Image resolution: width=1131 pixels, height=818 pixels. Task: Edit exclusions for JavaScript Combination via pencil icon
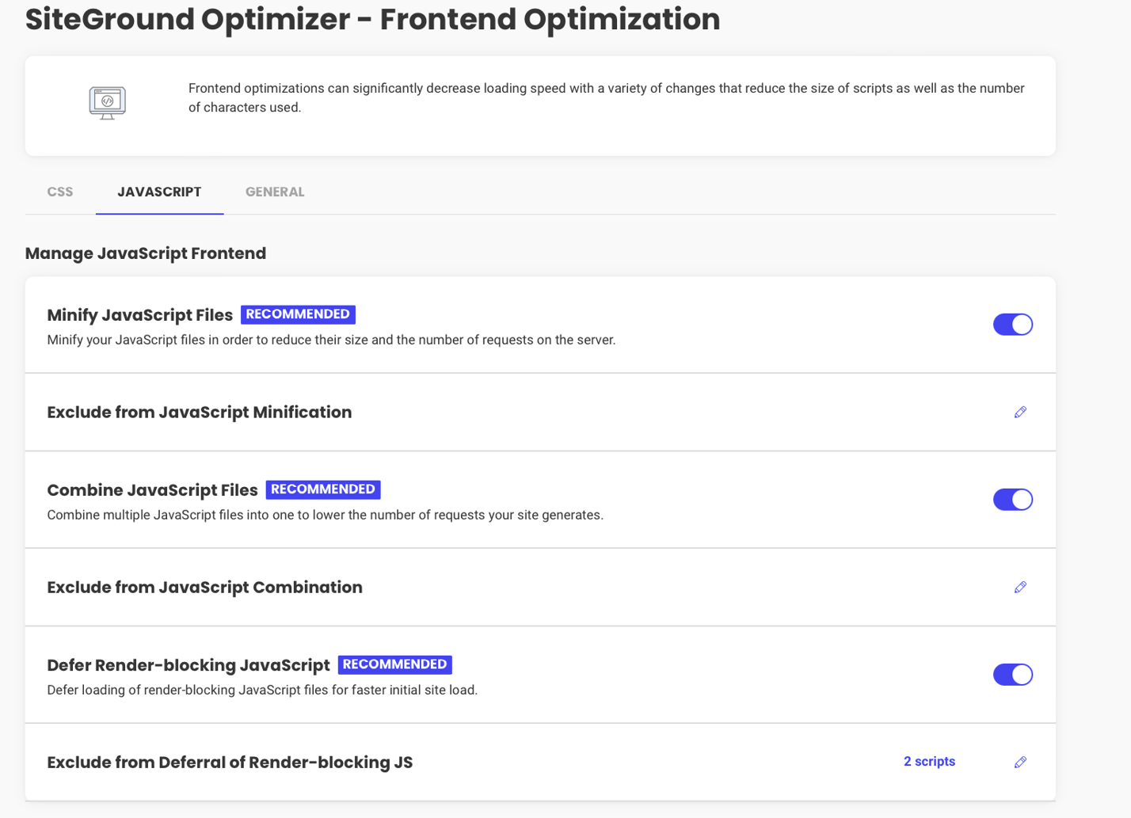click(x=1020, y=587)
